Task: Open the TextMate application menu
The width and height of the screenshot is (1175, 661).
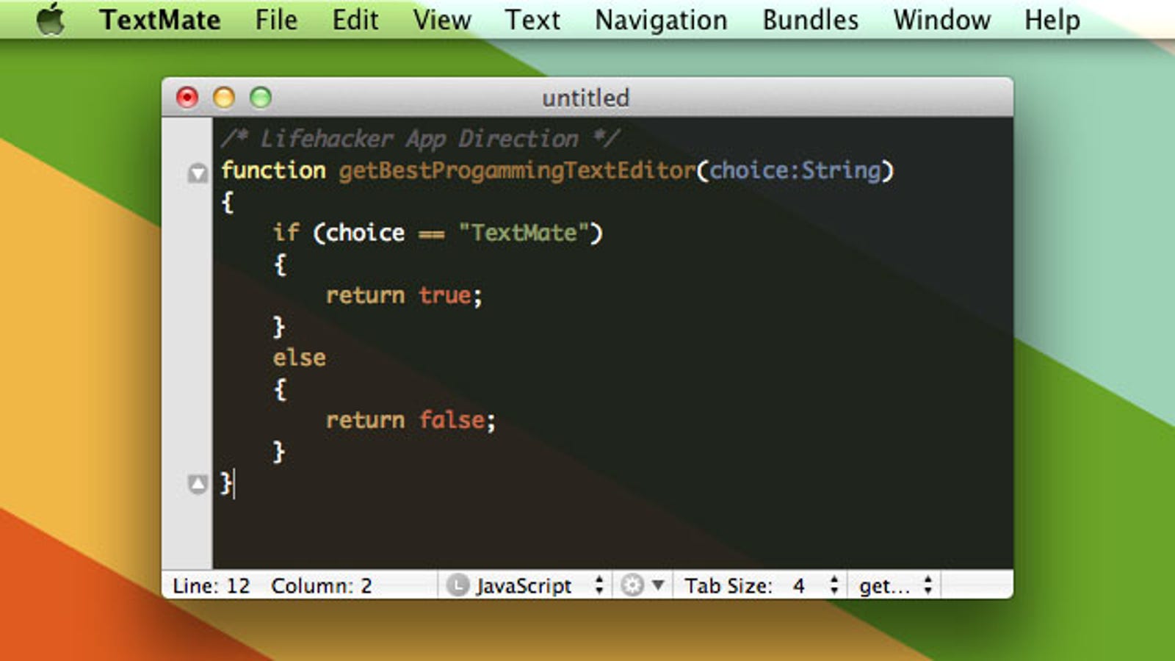Action: click(x=159, y=20)
